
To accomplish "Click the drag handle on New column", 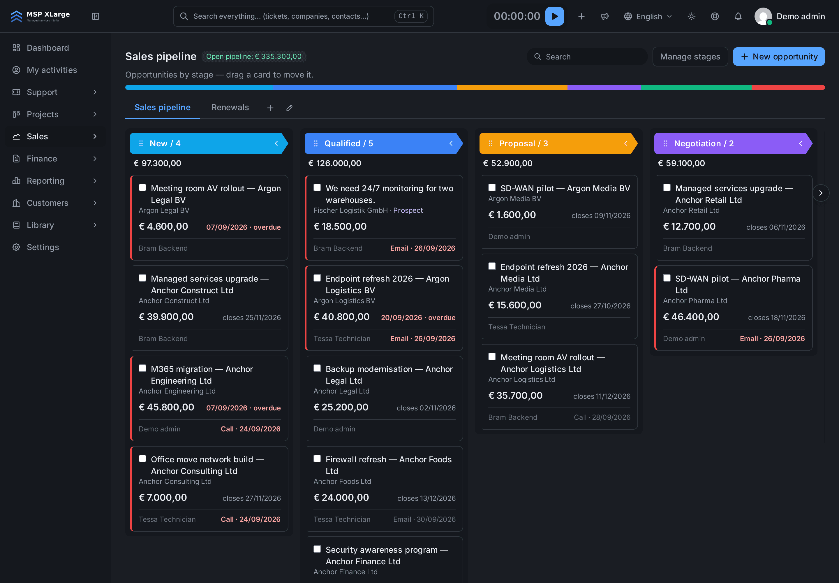I will [141, 143].
